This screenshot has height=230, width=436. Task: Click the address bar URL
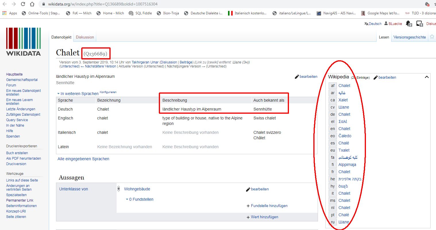point(103,4)
